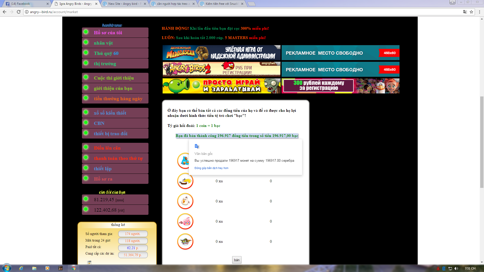Click the green bird icon
This screenshot has width=484, height=272.
[185, 242]
